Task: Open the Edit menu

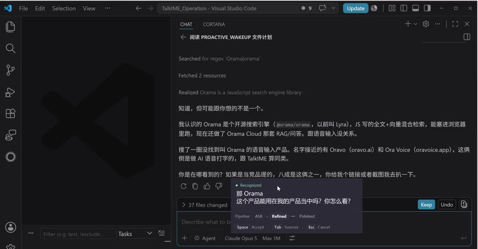Action: [40, 8]
